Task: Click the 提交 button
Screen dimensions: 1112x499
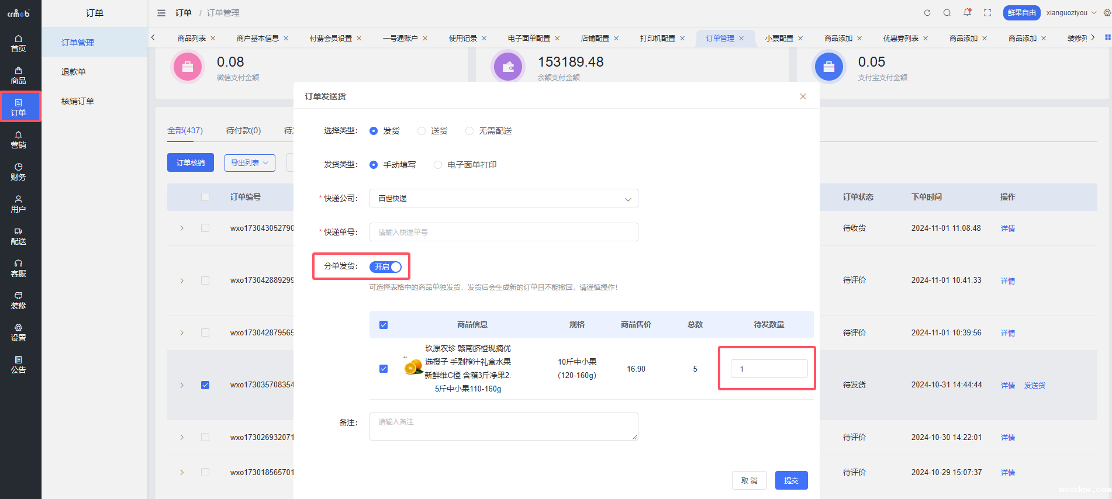Action: click(x=791, y=480)
